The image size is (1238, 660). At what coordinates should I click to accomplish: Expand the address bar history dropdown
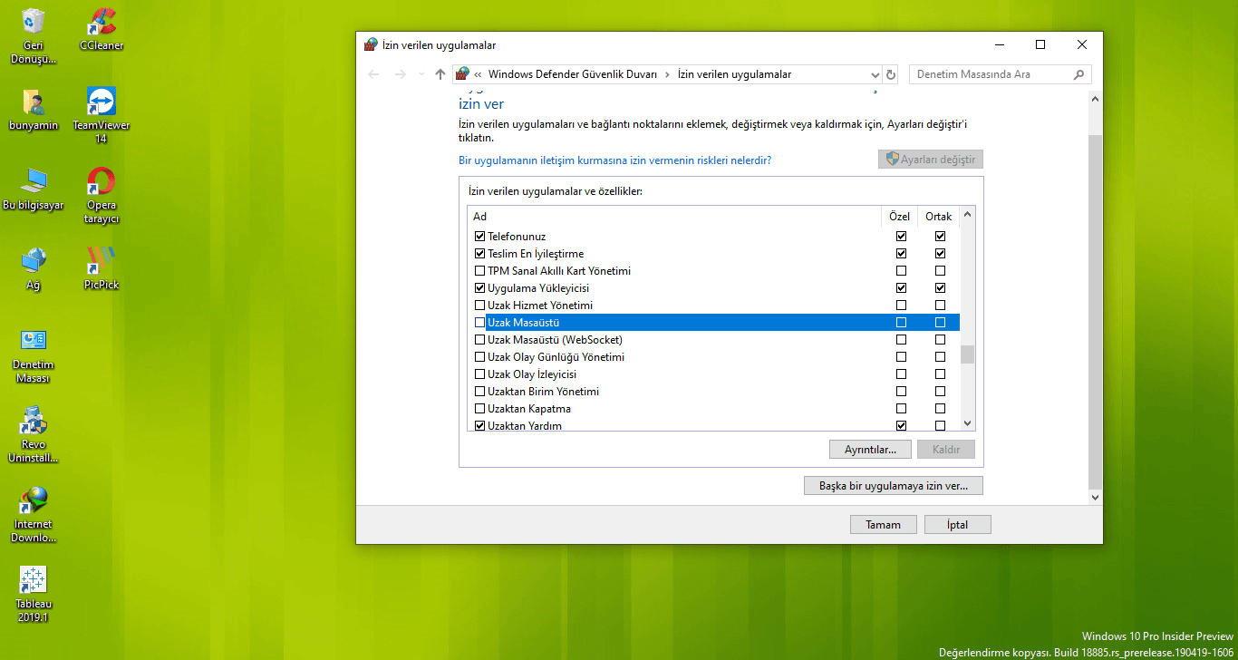pyautogui.click(x=875, y=74)
